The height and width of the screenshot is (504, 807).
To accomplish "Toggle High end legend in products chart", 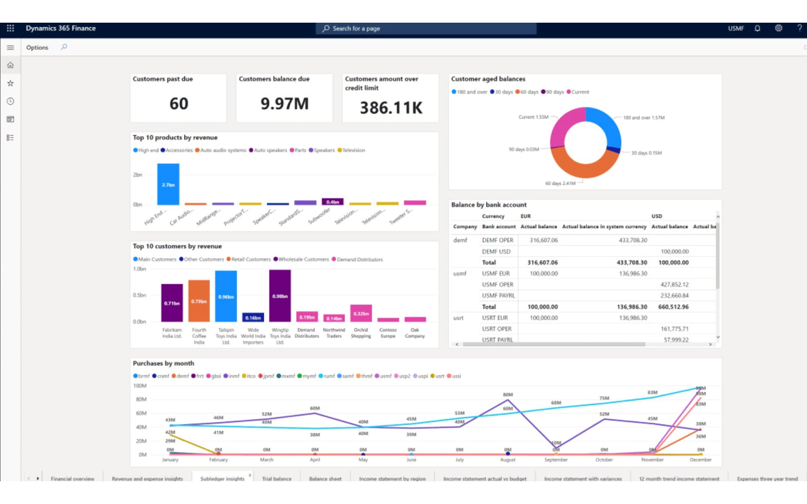I will (x=146, y=150).
